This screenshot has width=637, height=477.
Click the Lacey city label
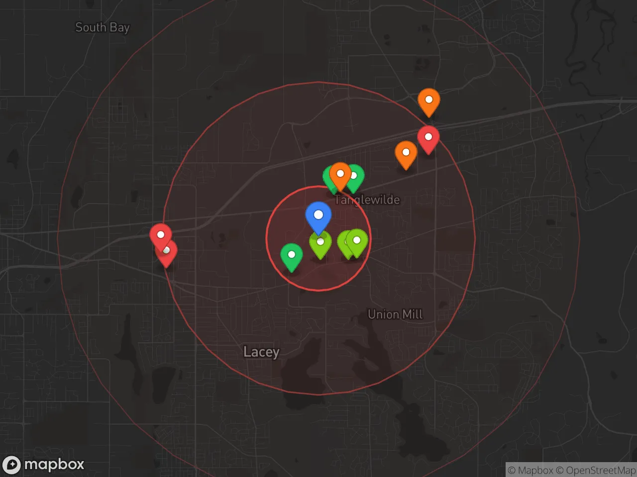tap(261, 352)
